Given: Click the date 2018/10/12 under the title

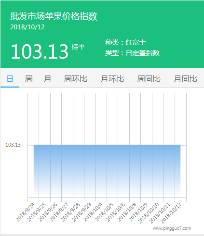Looking at the screenshot, I should 27,27.
